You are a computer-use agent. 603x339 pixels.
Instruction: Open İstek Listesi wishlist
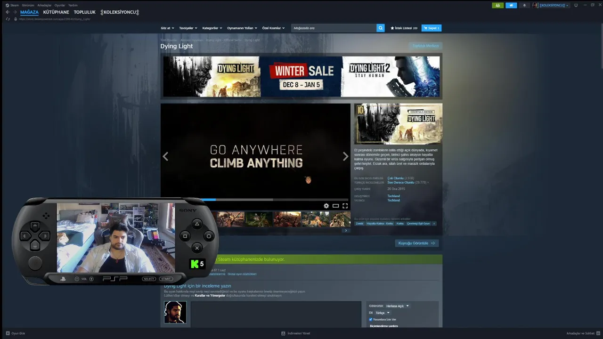click(404, 28)
